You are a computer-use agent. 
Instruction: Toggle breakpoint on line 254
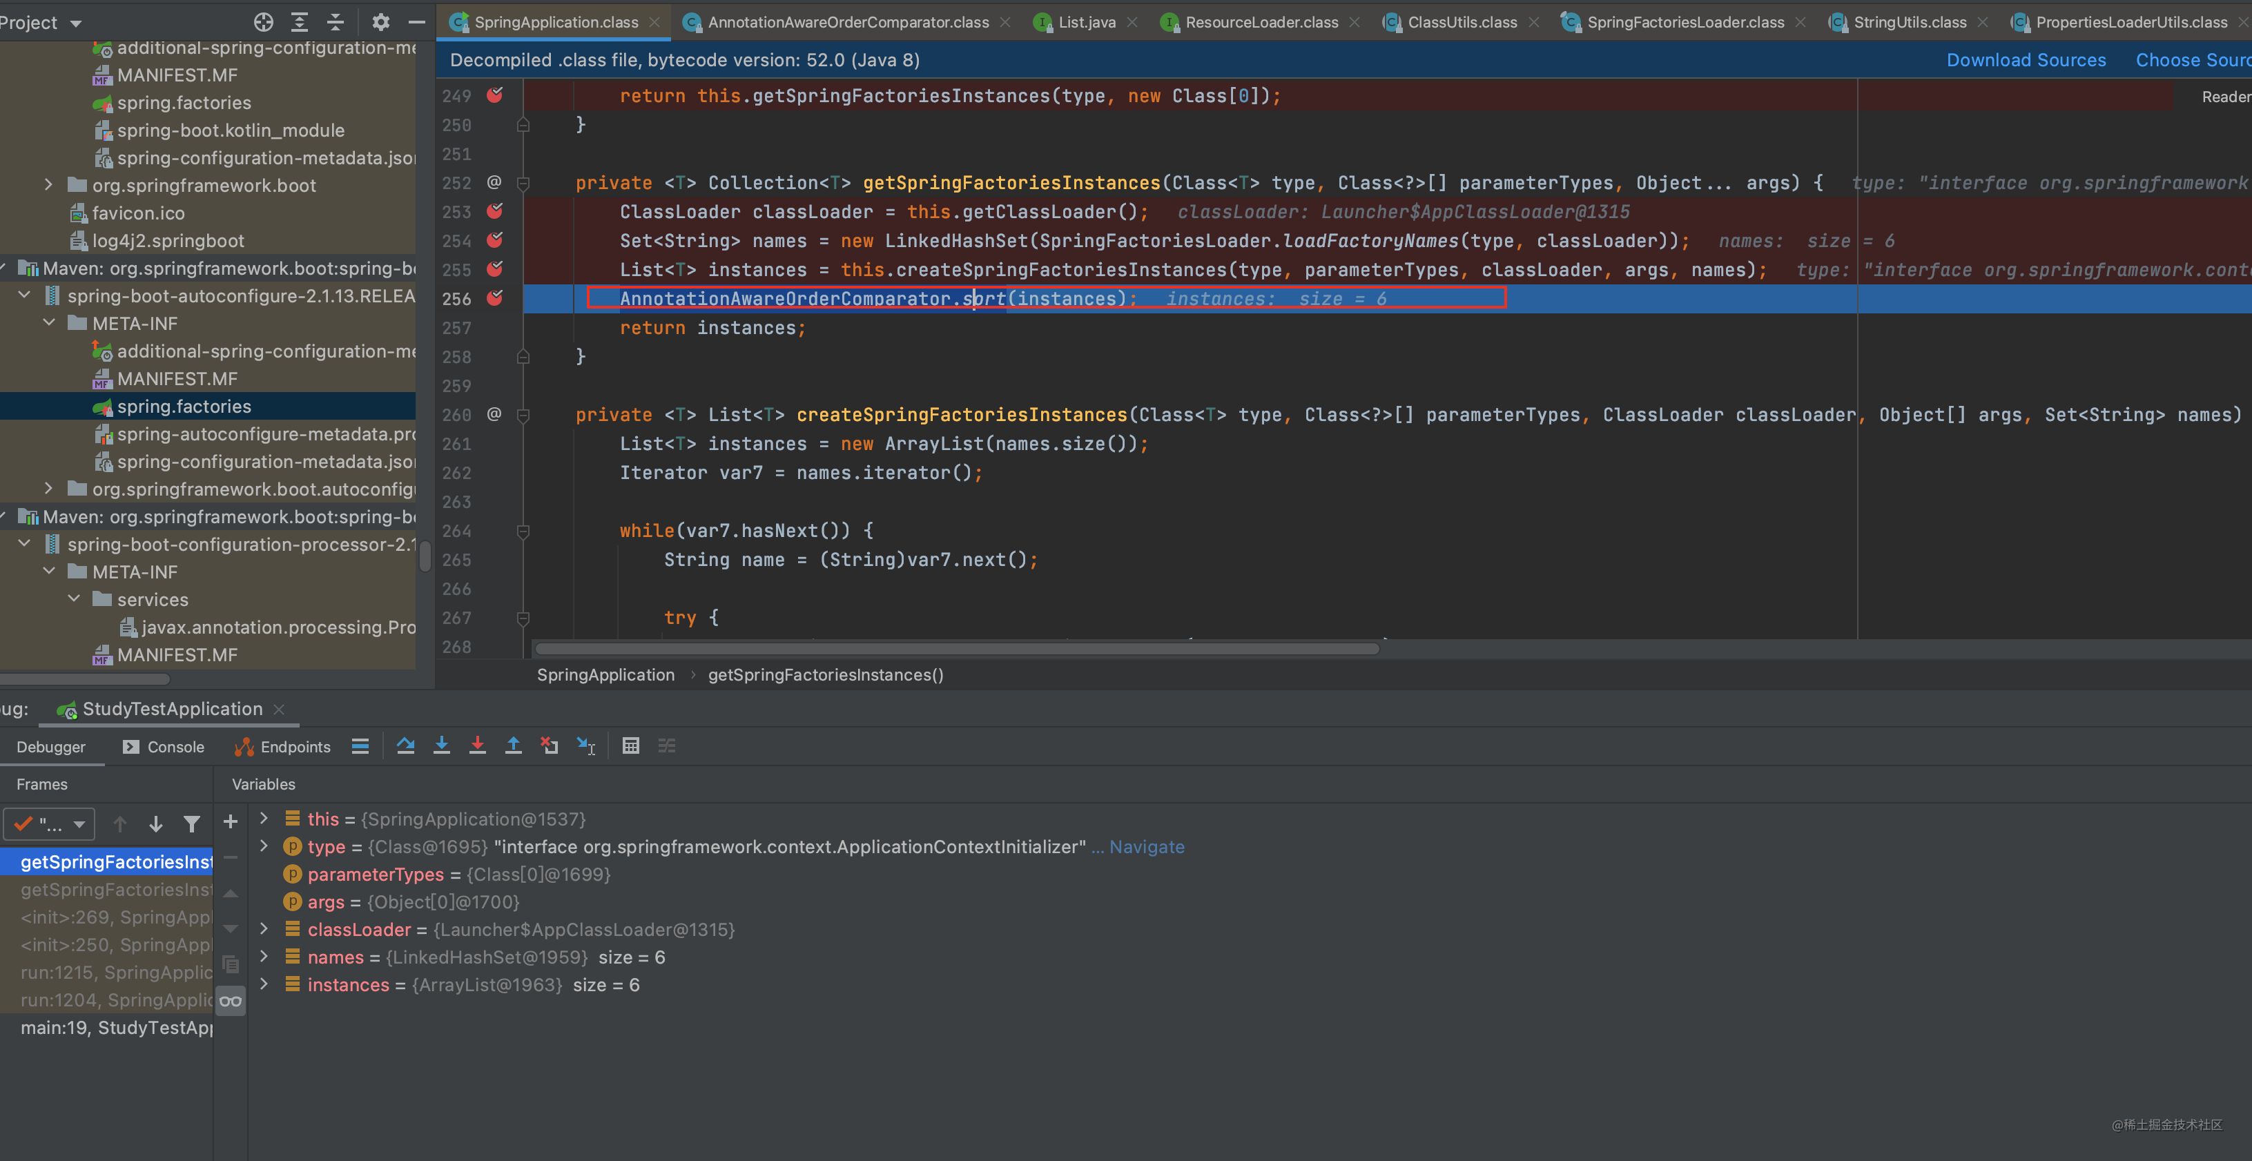495,240
